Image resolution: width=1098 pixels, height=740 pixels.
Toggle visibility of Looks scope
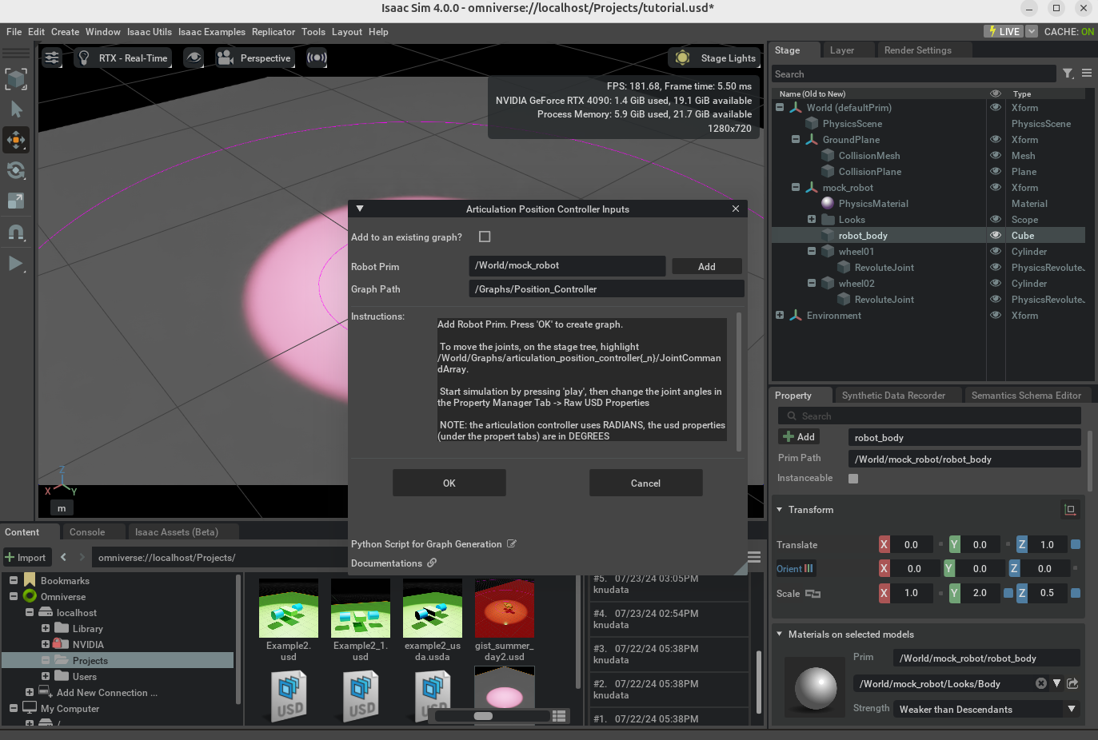996,219
